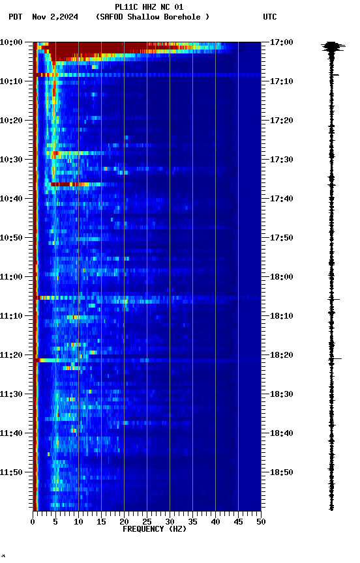Click the 'FREQUENCY (HZ)' axis title
Image resolution: width=360 pixels, height=563 pixels.
pos(155,530)
